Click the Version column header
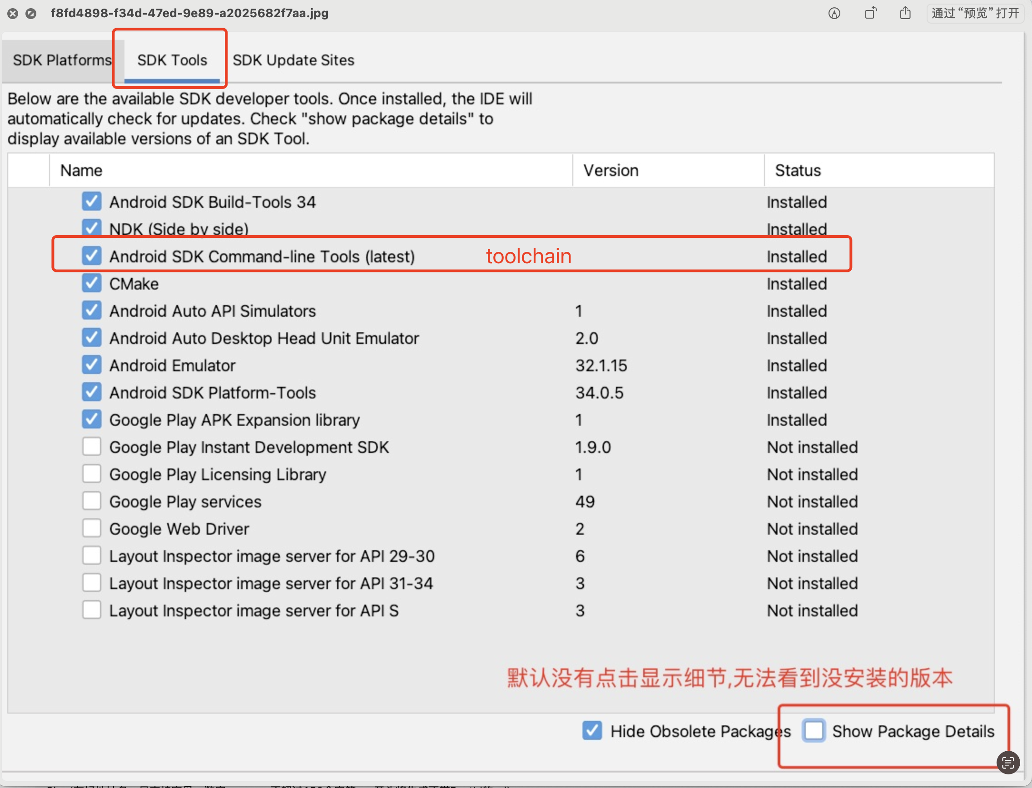This screenshot has height=788, width=1032. point(610,170)
